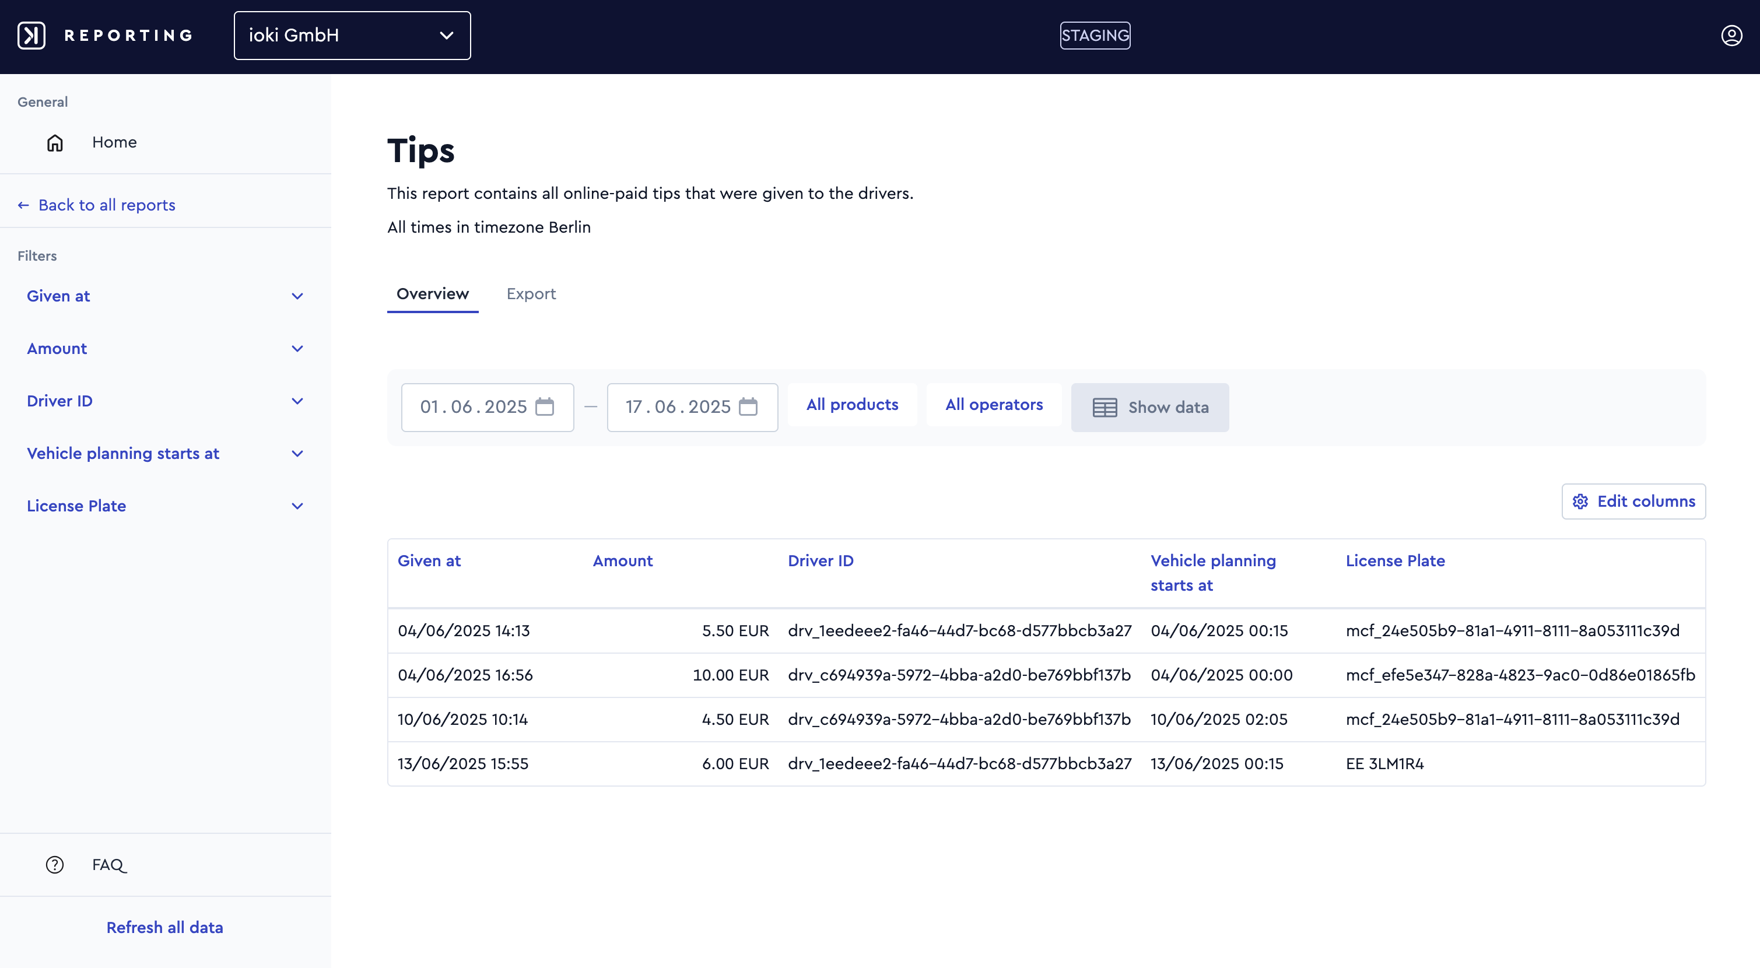Sort by the Given at column header
Image resolution: width=1760 pixels, height=968 pixels.
[x=429, y=561]
